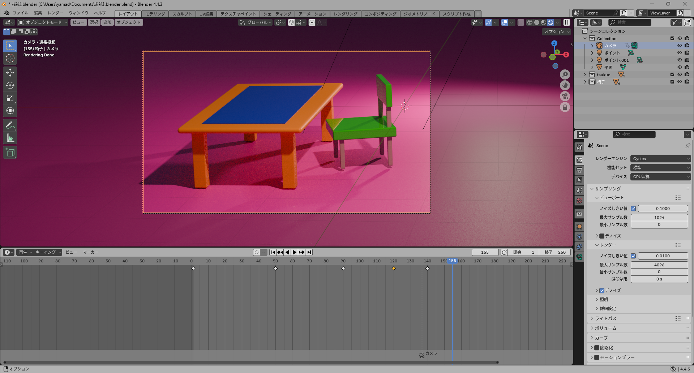The image size is (694, 373).
Task: Open the feature set dropdown
Action: (661, 168)
